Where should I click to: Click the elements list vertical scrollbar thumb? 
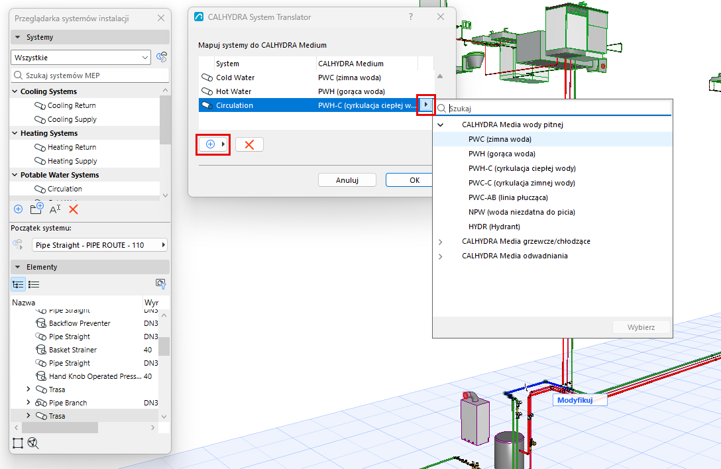click(164, 346)
